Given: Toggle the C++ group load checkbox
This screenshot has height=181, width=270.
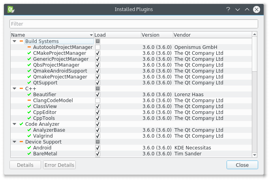Looking at the screenshot, I should click(x=97, y=89).
